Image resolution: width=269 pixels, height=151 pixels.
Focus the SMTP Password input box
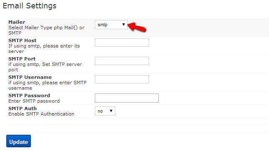[127, 98]
